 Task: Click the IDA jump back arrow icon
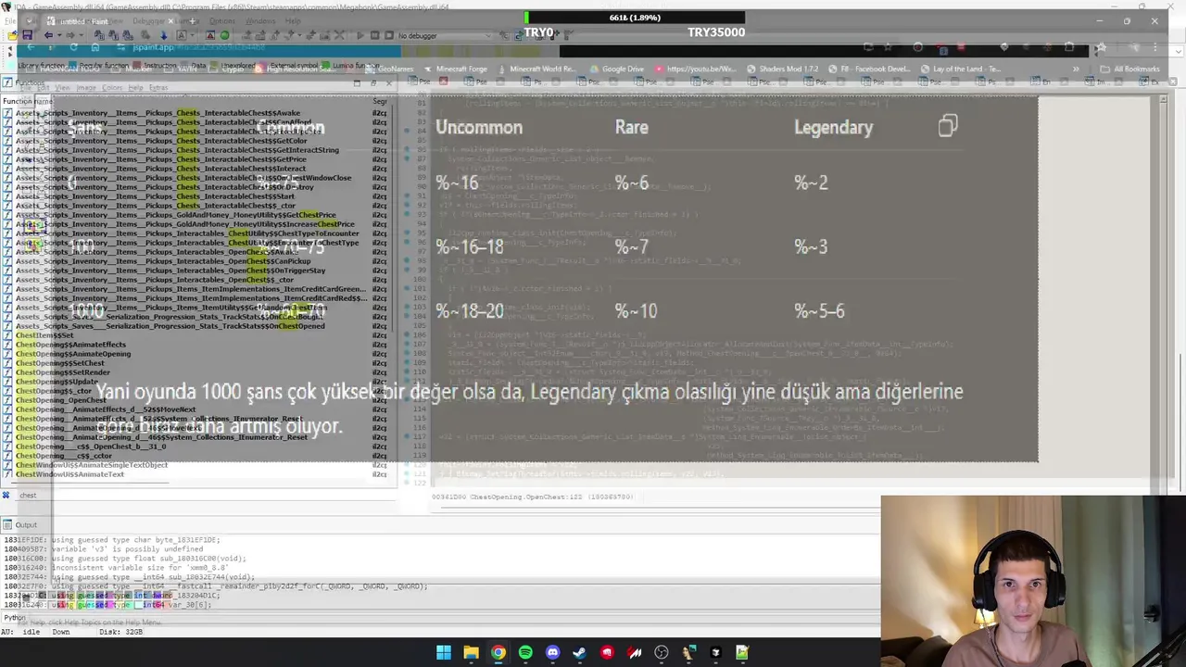pos(48,35)
